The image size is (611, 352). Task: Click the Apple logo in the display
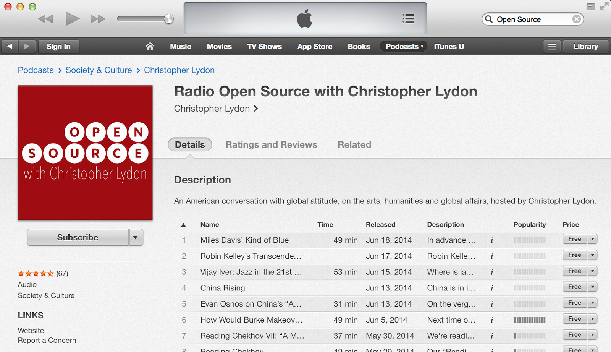305,19
